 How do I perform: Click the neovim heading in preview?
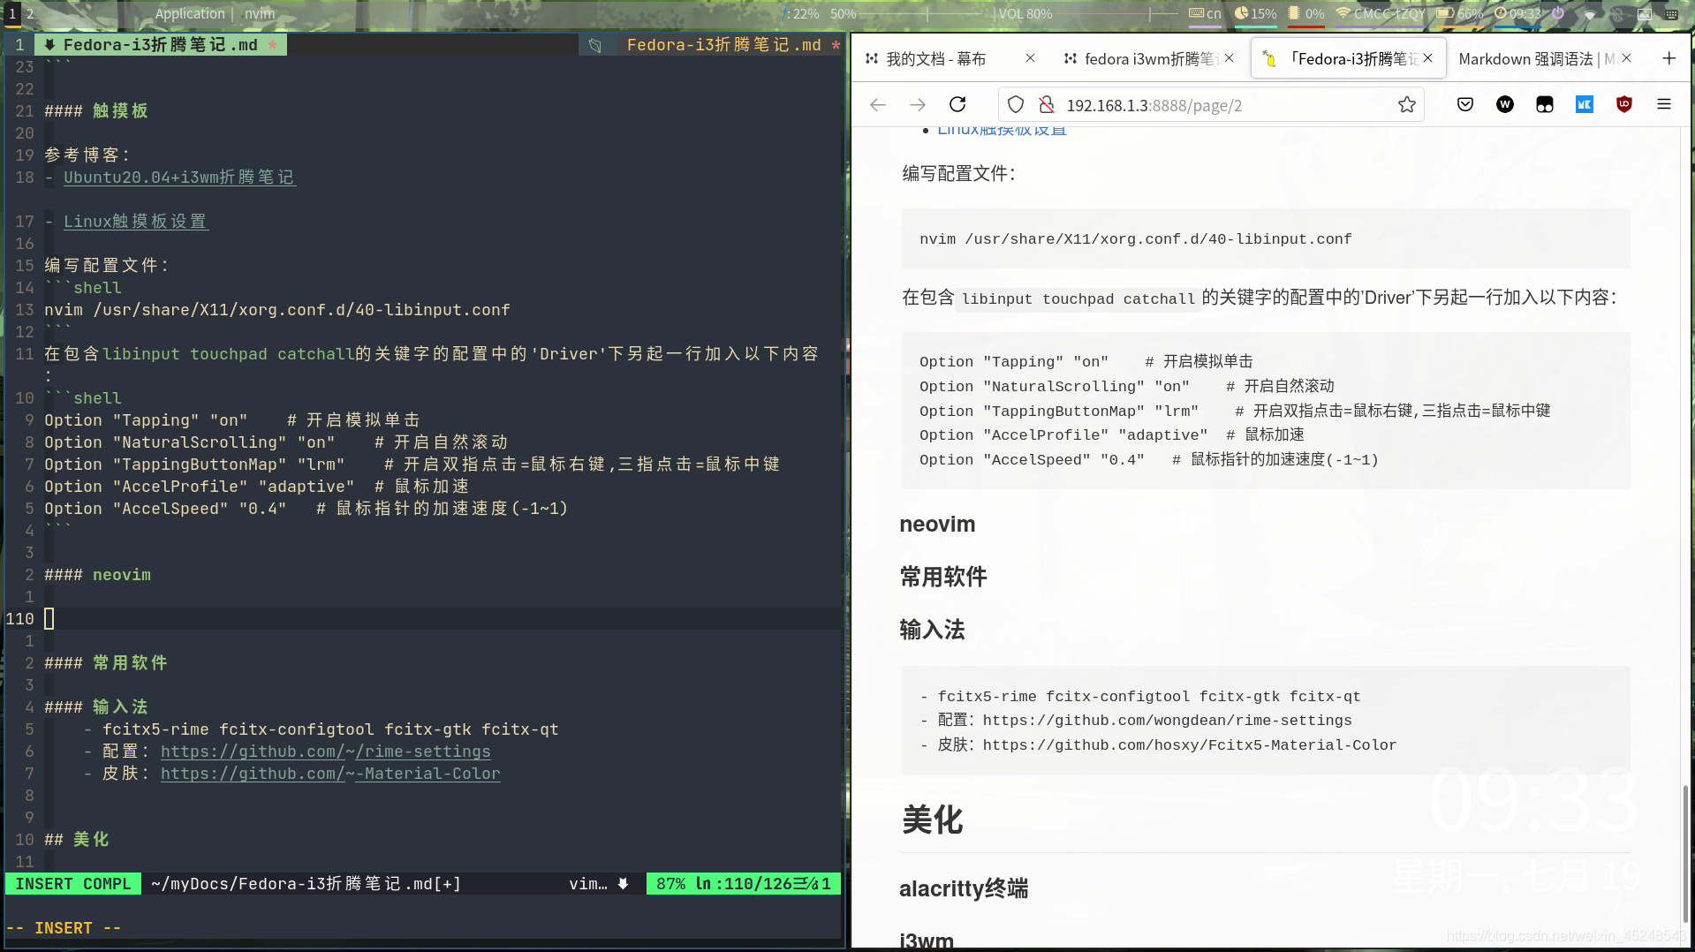coord(937,524)
